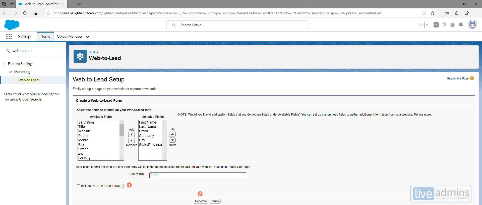Open the web notes pen icon
The width and height of the screenshot is (482, 205).
click(x=457, y=13)
